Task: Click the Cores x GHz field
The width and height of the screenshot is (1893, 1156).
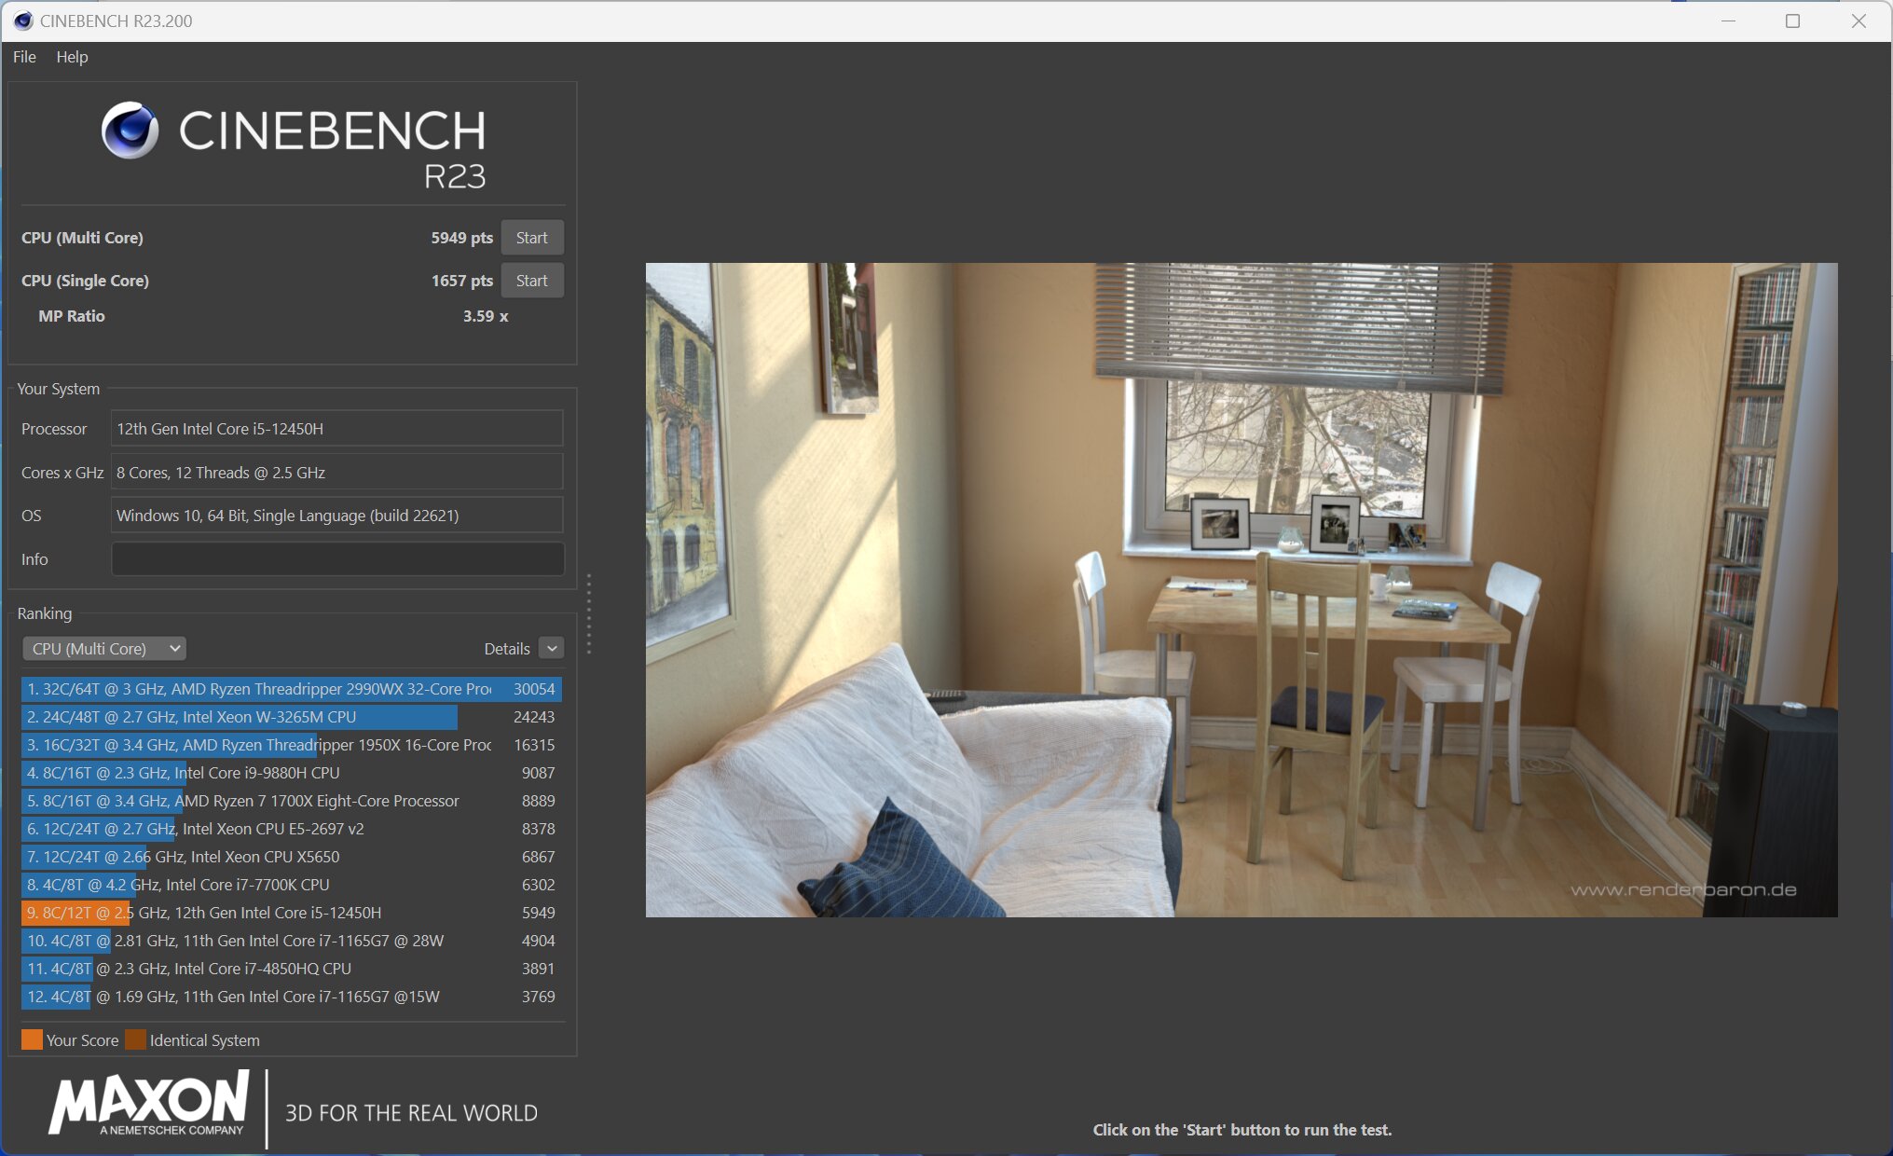Action: 336,473
